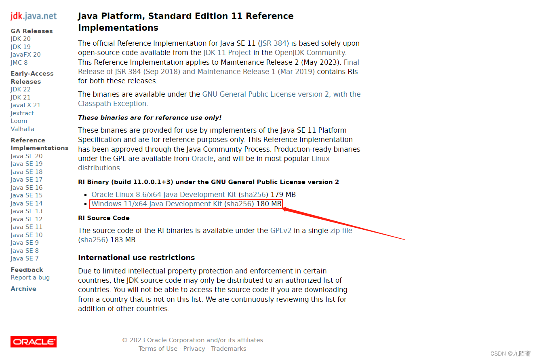Click the Report a bug link
The height and width of the screenshot is (360, 537).
(30, 277)
